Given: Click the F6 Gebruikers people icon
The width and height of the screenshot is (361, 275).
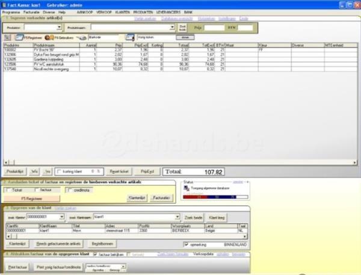Looking at the screenshot, I should [49, 37].
